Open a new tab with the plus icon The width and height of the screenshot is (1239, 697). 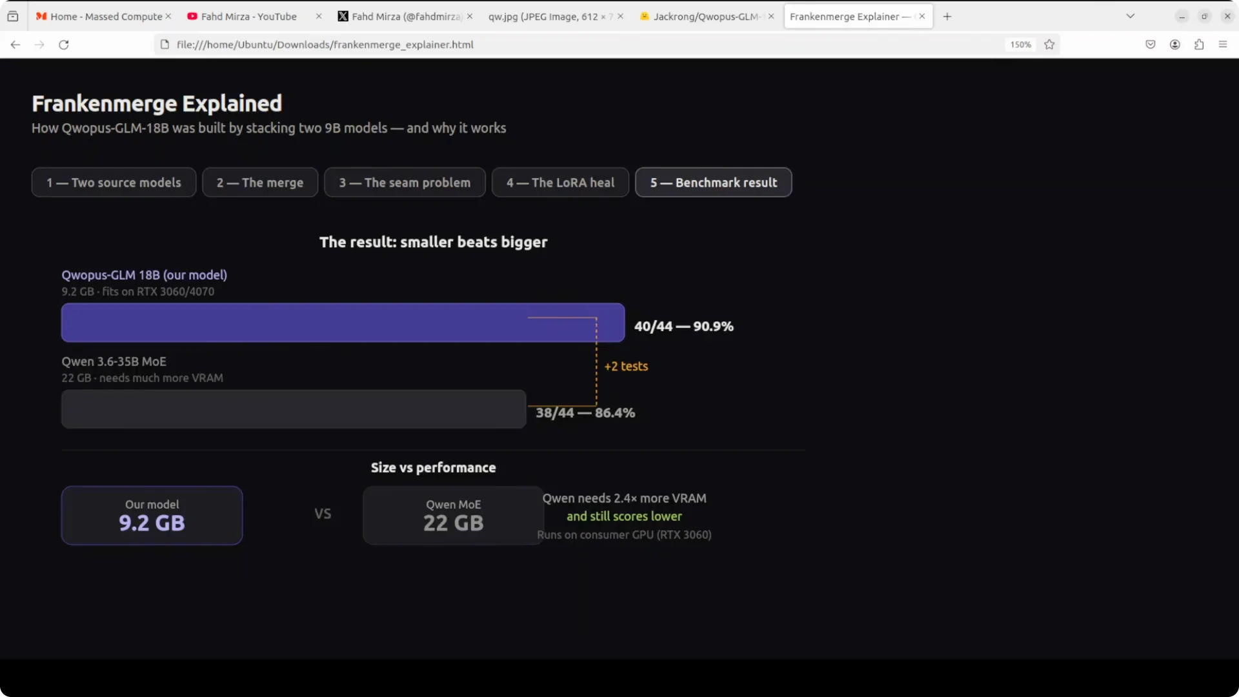(x=947, y=16)
